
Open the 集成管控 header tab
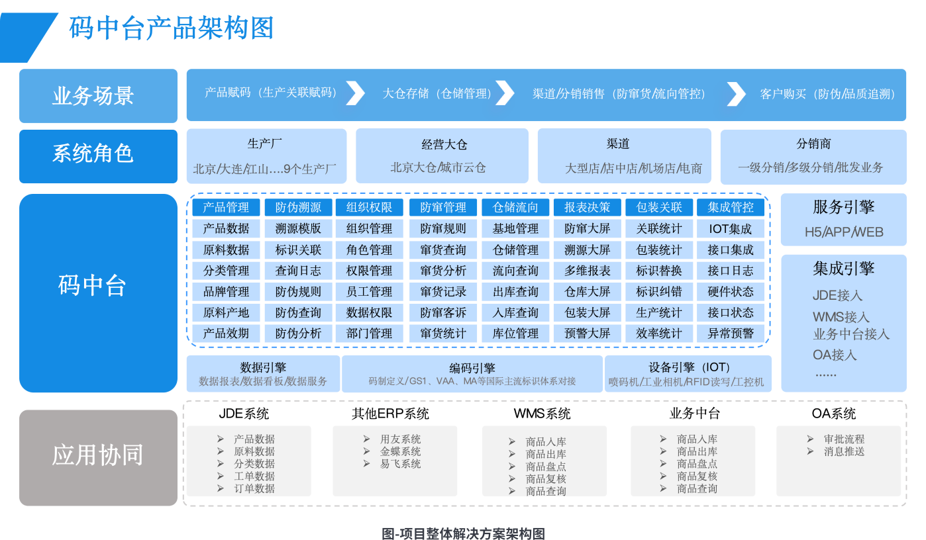(x=730, y=208)
